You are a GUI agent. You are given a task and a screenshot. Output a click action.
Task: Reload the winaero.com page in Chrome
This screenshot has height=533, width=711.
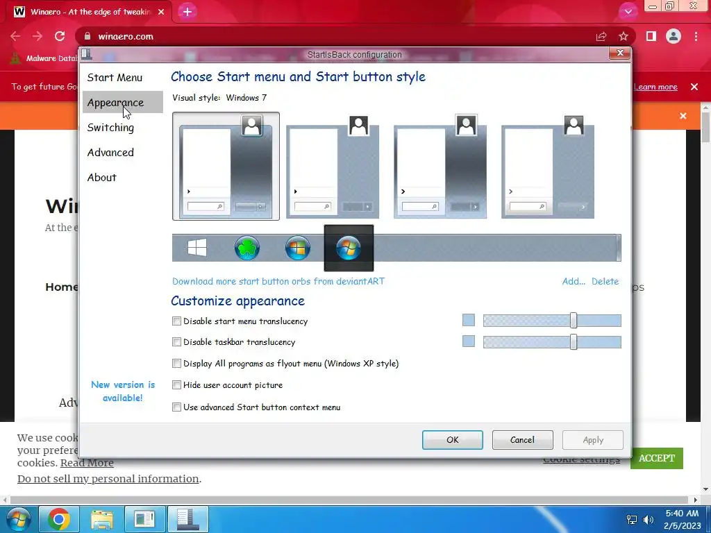click(60, 36)
